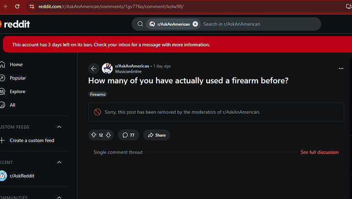Collapse the Recent section
Image resolution: width=352 pixels, height=199 pixels.
tap(59, 162)
